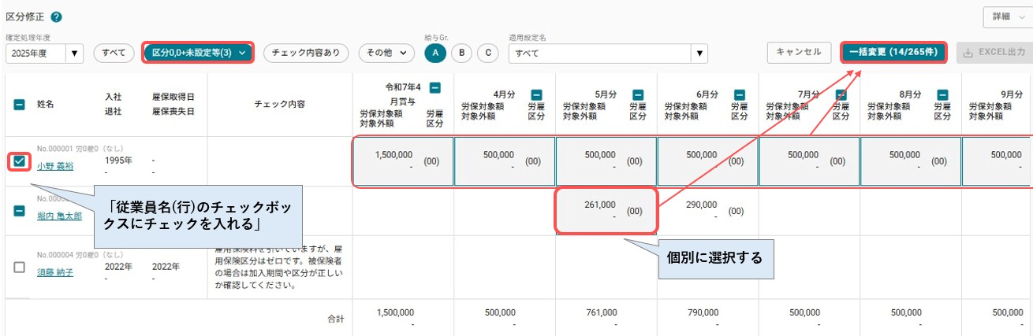The image size is (1033, 336).
Task: Toggle salary group A
Action: point(434,53)
